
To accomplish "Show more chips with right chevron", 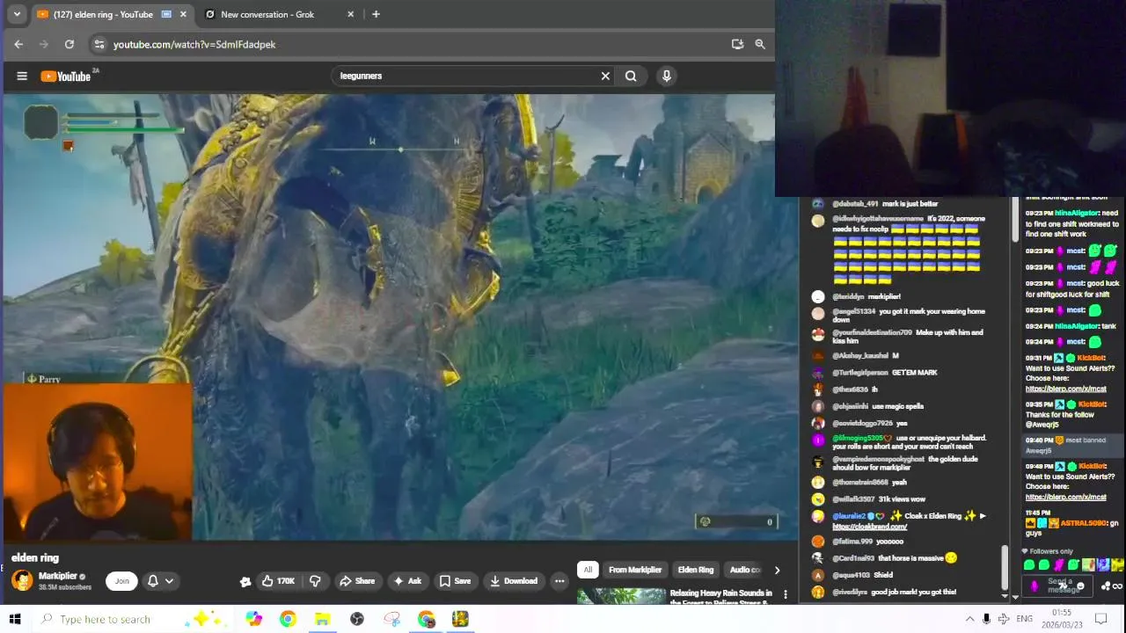I will point(777,570).
